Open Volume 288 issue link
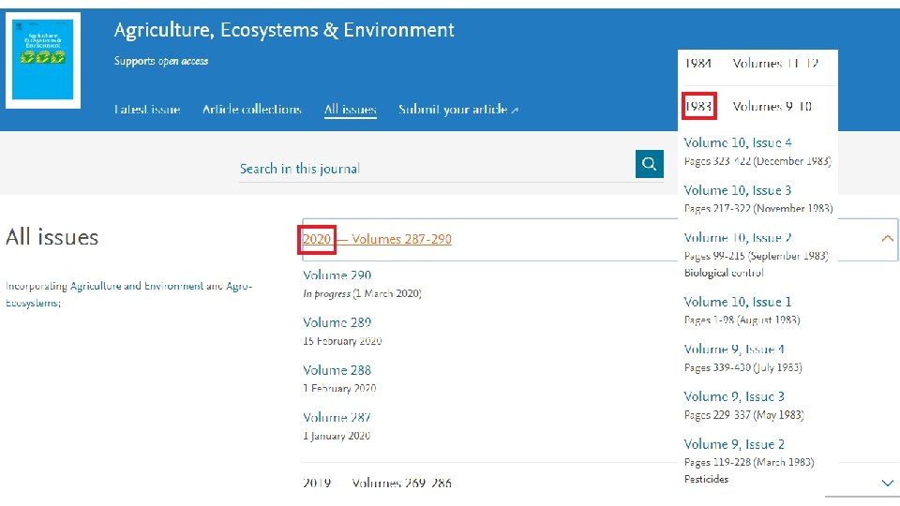 coord(337,370)
